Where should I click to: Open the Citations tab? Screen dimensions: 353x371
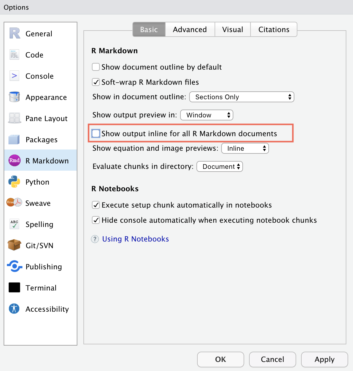(274, 29)
